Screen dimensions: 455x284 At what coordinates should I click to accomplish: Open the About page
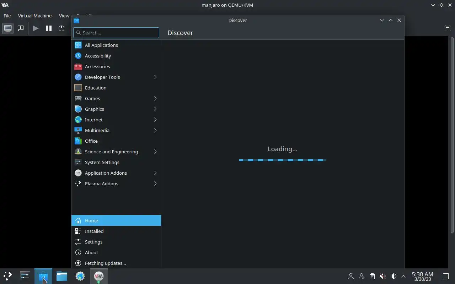[x=116, y=252]
